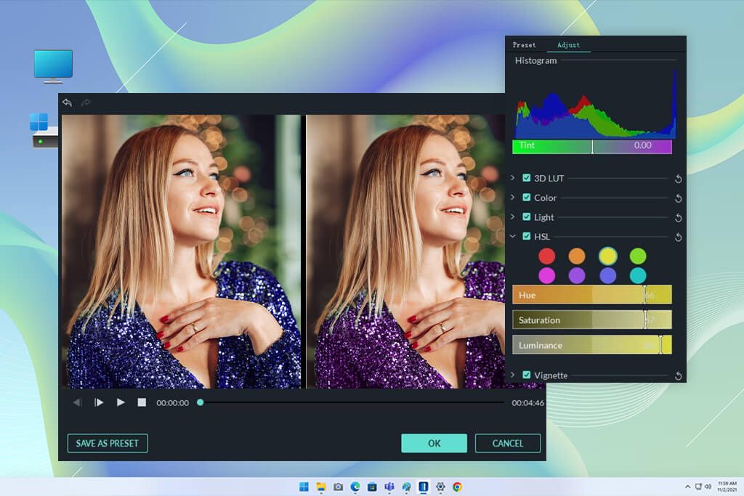Open Google Chrome from the taskbar
744x496 pixels.
coord(456,488)
